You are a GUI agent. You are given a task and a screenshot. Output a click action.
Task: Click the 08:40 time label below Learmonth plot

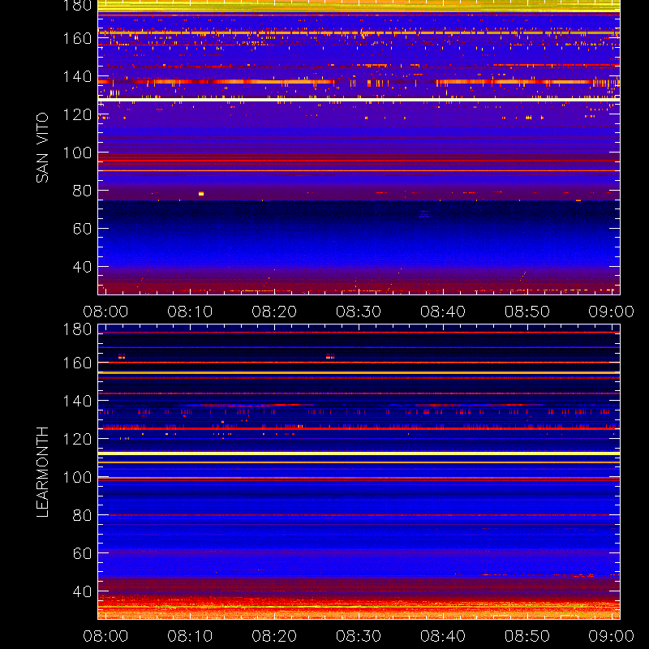[x=443, y=636]
